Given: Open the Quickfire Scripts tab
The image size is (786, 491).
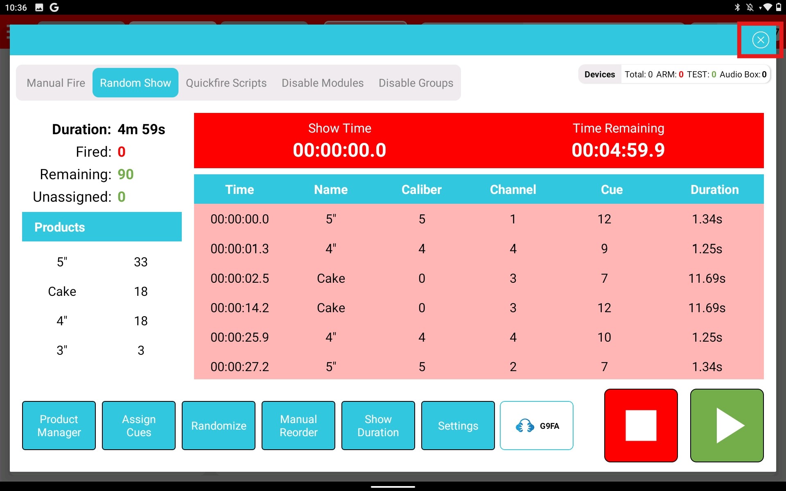Looking at the screenshot, I should [x=226, y=83].
